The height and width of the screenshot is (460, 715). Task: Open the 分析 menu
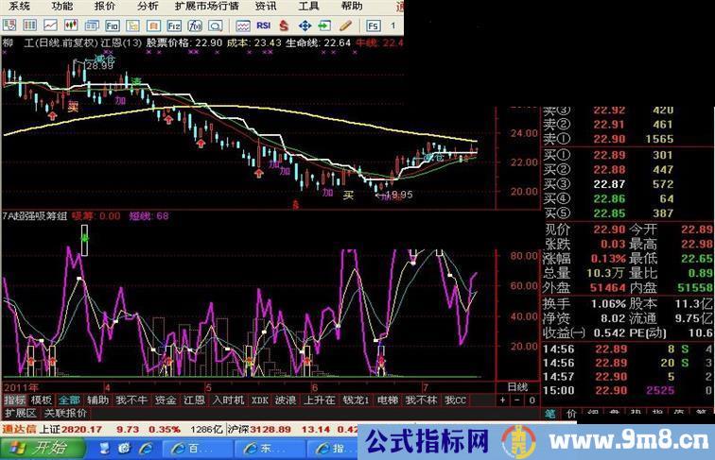tap(148, 6)
